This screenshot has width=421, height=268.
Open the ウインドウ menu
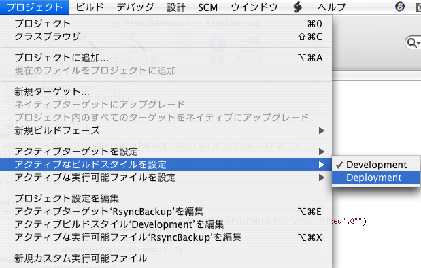point(254,7)
